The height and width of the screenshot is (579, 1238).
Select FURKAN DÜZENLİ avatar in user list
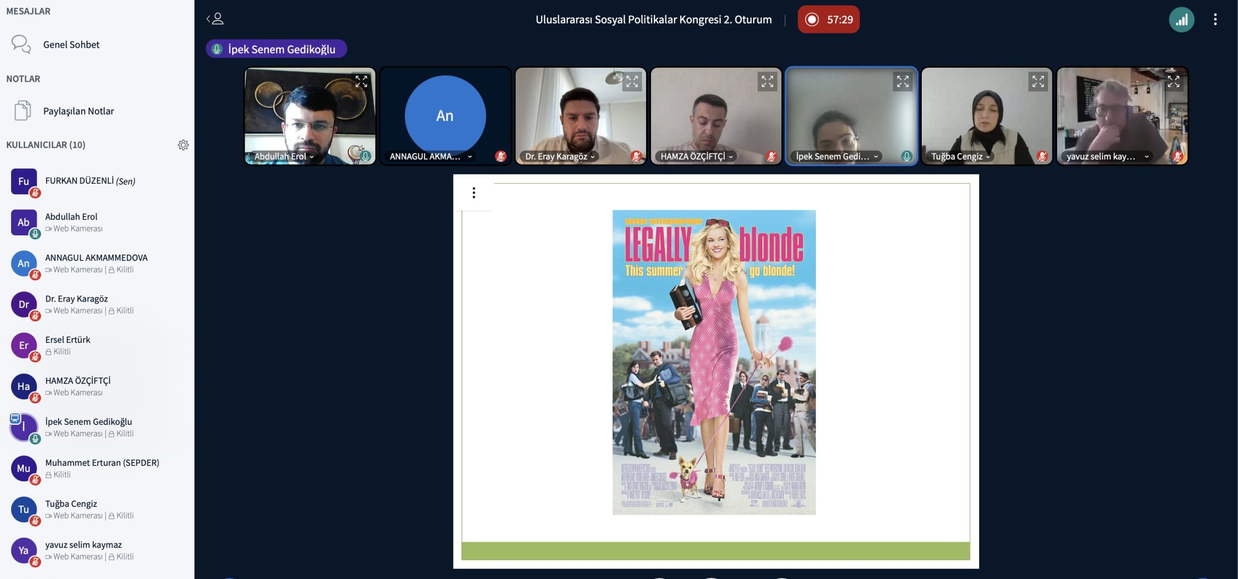tap(24, 181)
